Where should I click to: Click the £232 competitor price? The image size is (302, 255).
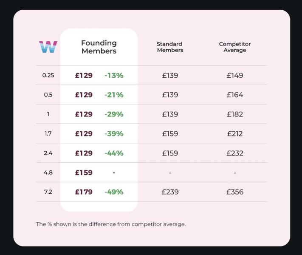pyautogui.click(x=235, y=153)
